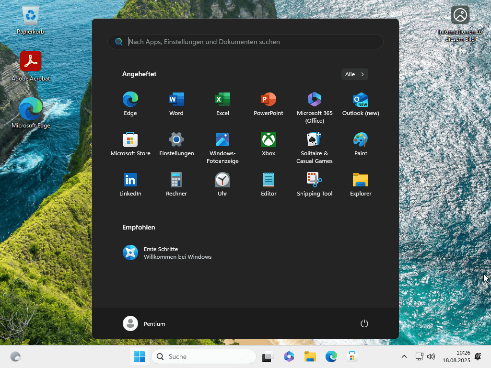Expand the Alle apps list
This screenshot has height=368, width=491.
click(355, 74)
